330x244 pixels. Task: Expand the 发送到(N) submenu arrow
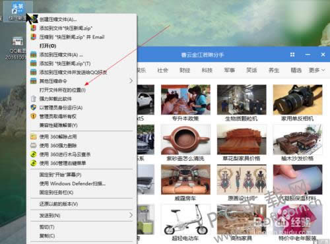pyautogui.click(x=131, y=216)
